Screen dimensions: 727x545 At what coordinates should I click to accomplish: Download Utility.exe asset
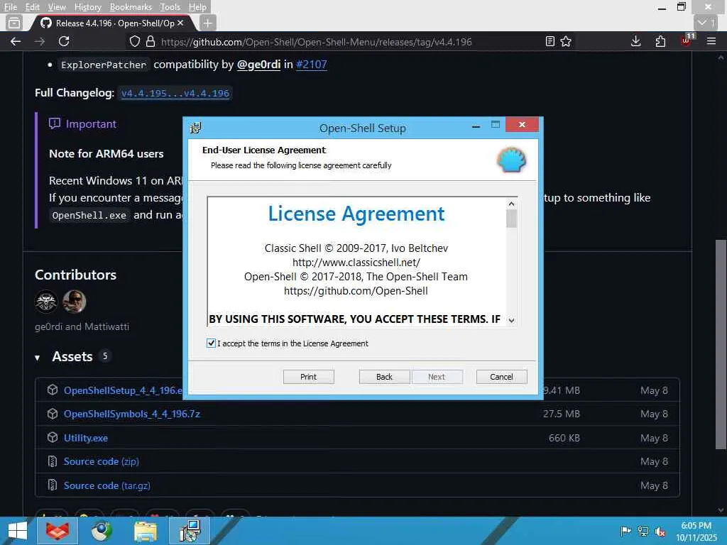(x=86, y=438)
